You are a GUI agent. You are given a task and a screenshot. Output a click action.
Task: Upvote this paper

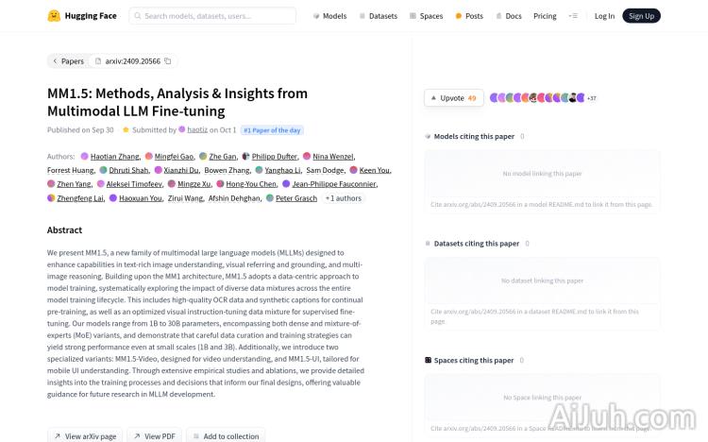pyautogui.click(x=454, y=97)
